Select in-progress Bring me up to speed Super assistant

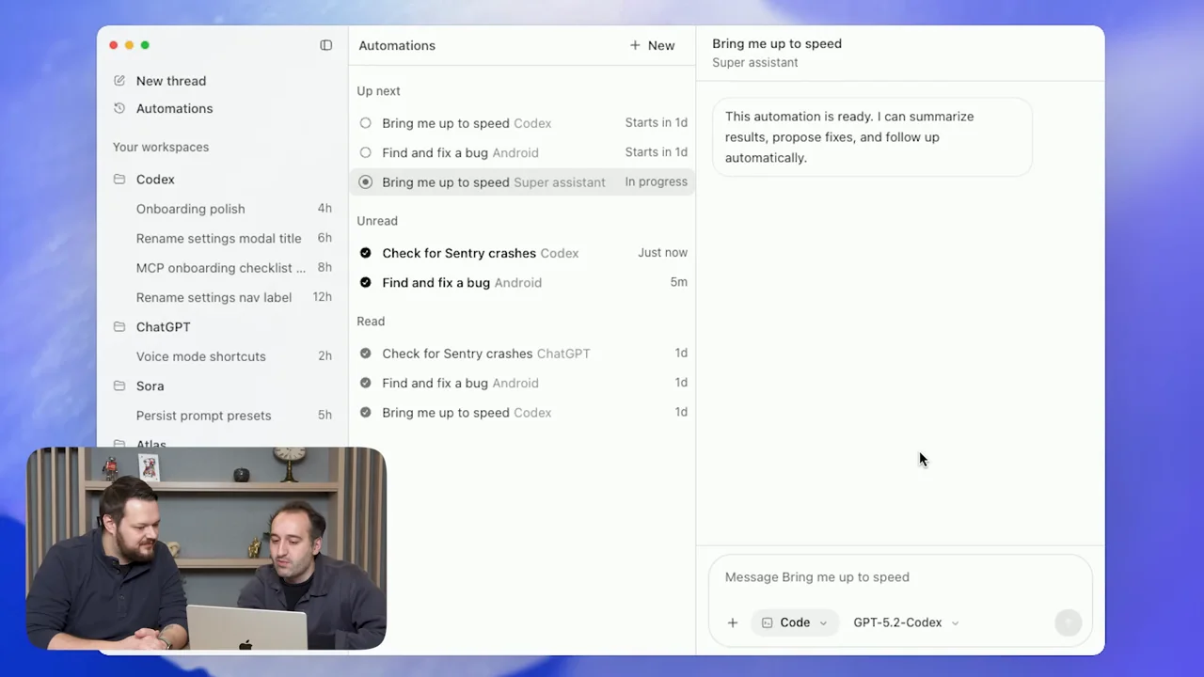pyautogui.click(x=522, y=182)
